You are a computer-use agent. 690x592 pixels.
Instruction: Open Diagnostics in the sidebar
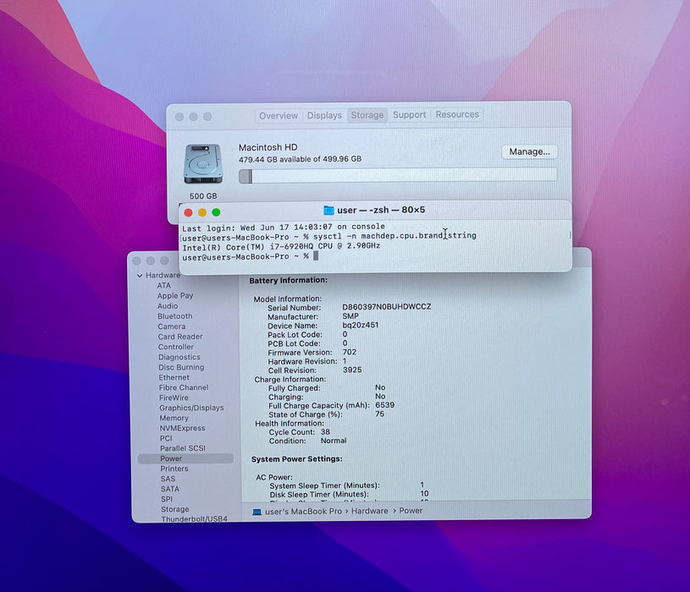(179, 357)
